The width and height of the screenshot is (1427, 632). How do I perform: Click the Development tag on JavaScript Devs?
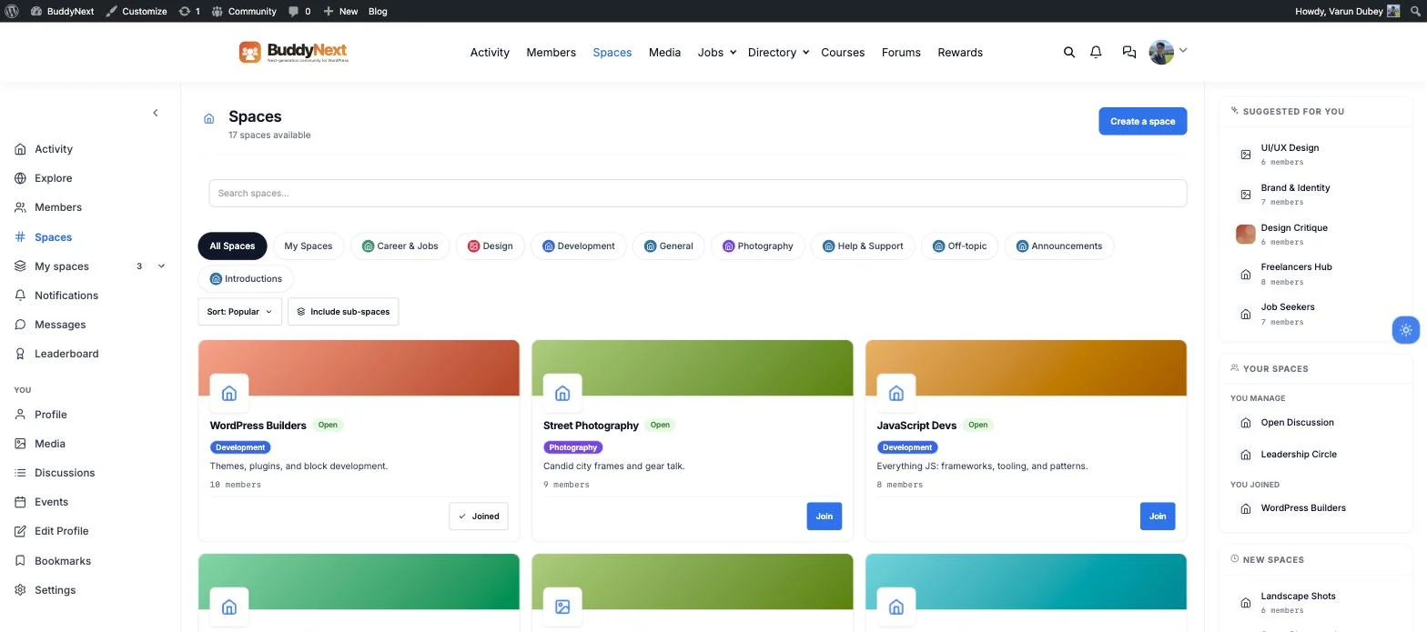(907, 447)
